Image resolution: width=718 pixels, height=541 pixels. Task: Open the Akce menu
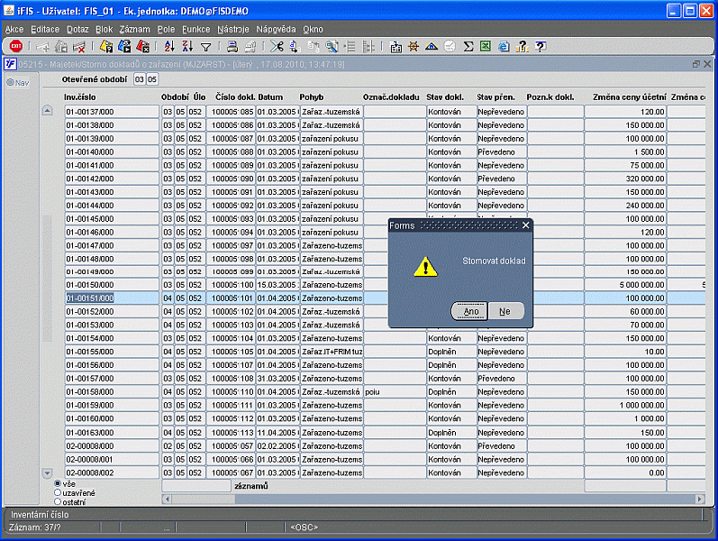[14, 30]
